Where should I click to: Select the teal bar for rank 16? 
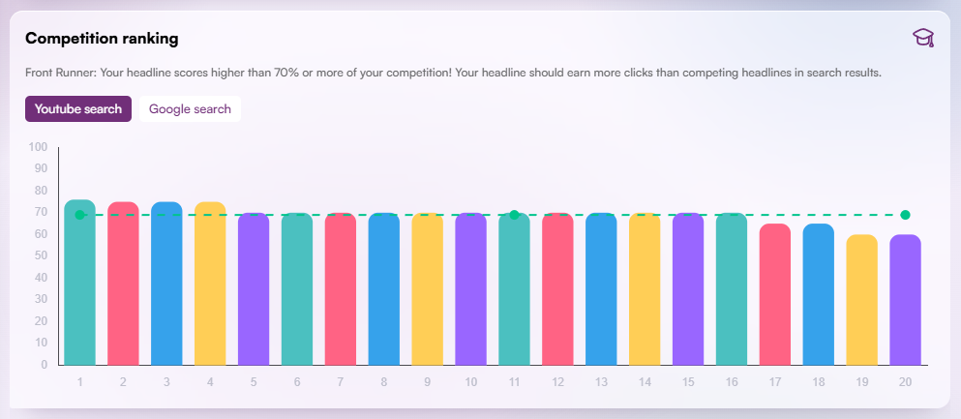point(732,289)
